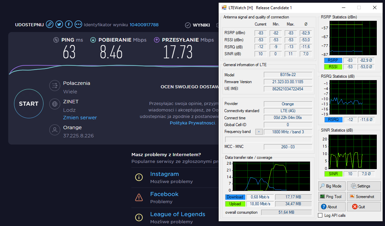
Task: Click the Instagram info warning icon
Action: click(x=139, y=177)
